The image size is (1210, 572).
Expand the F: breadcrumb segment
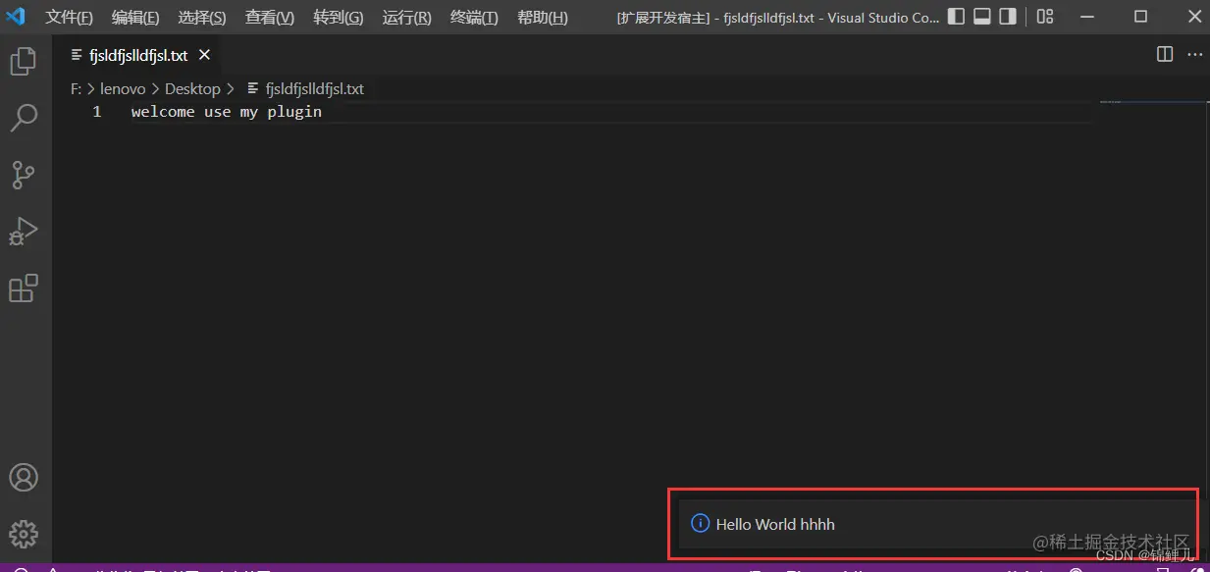click(76, 88)
